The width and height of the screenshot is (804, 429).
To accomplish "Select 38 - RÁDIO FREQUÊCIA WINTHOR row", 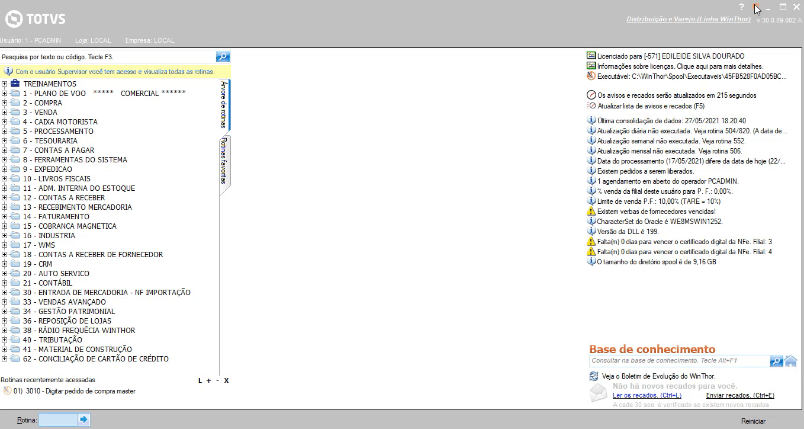I will click(79, 330).
